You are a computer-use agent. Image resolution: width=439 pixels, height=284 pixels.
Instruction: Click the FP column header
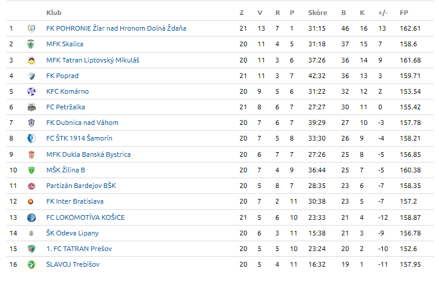click(403, 13)
